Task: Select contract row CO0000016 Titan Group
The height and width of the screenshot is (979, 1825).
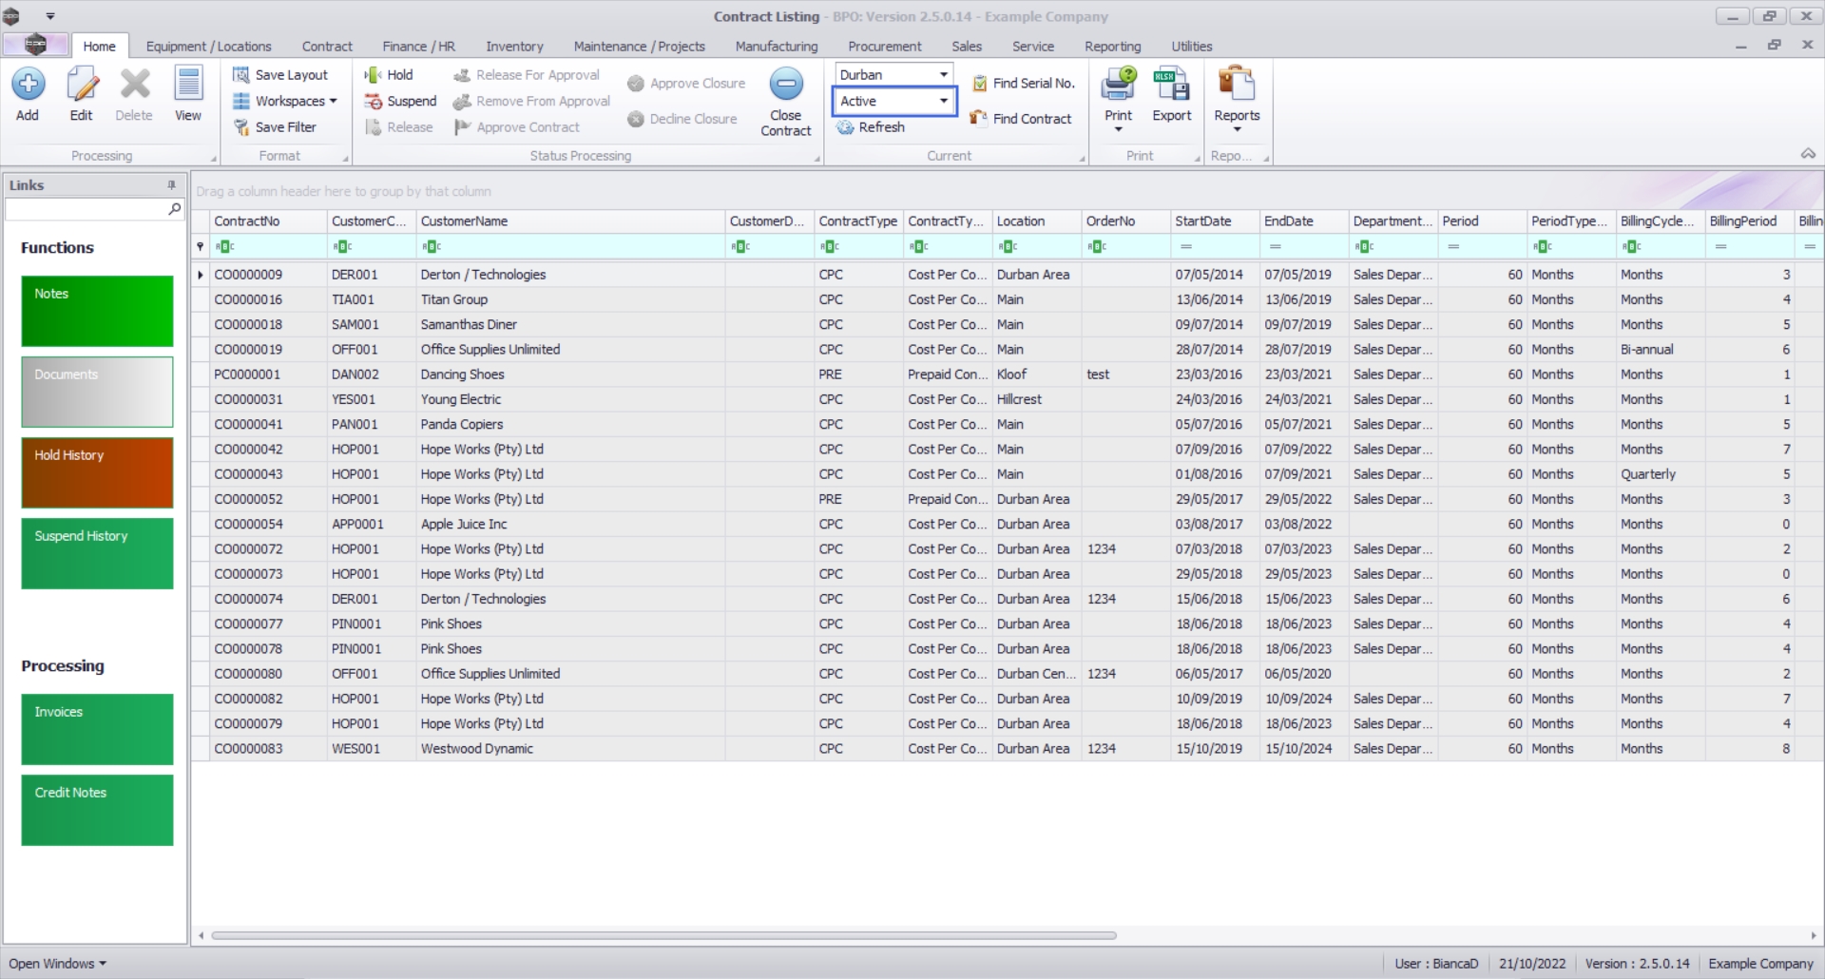Action: pos(1008,299)
